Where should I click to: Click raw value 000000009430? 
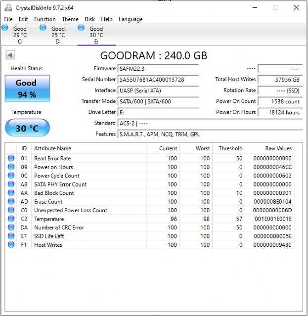[272, 245]
